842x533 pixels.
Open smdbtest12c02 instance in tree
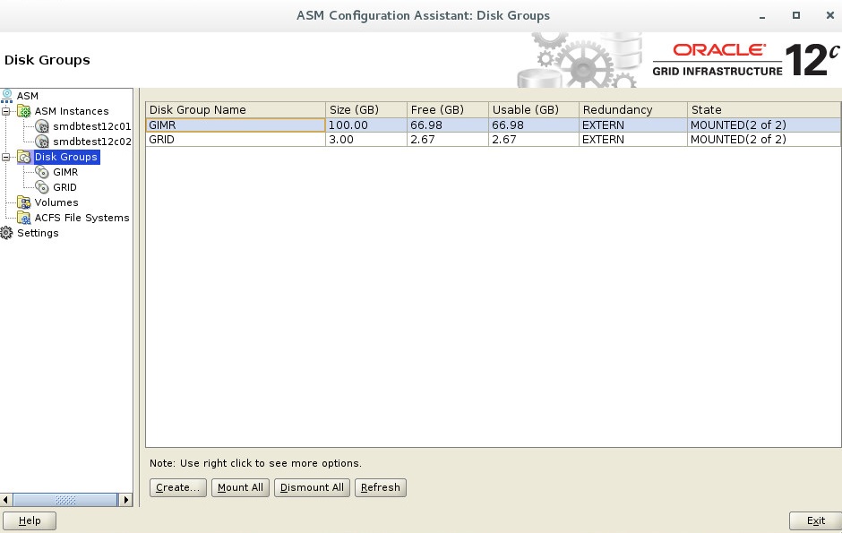(92, 142)
